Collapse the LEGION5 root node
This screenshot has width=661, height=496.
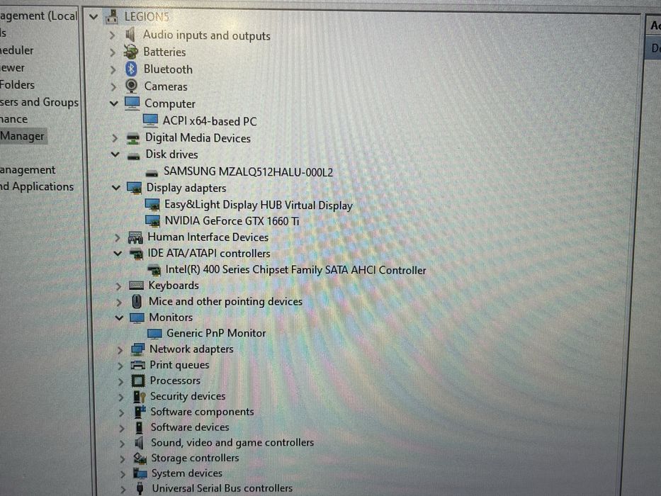(x=94, y=17)
